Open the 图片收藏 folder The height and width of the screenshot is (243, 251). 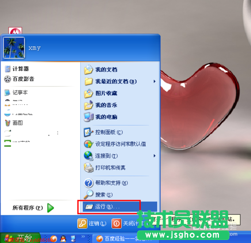point(101,93)
